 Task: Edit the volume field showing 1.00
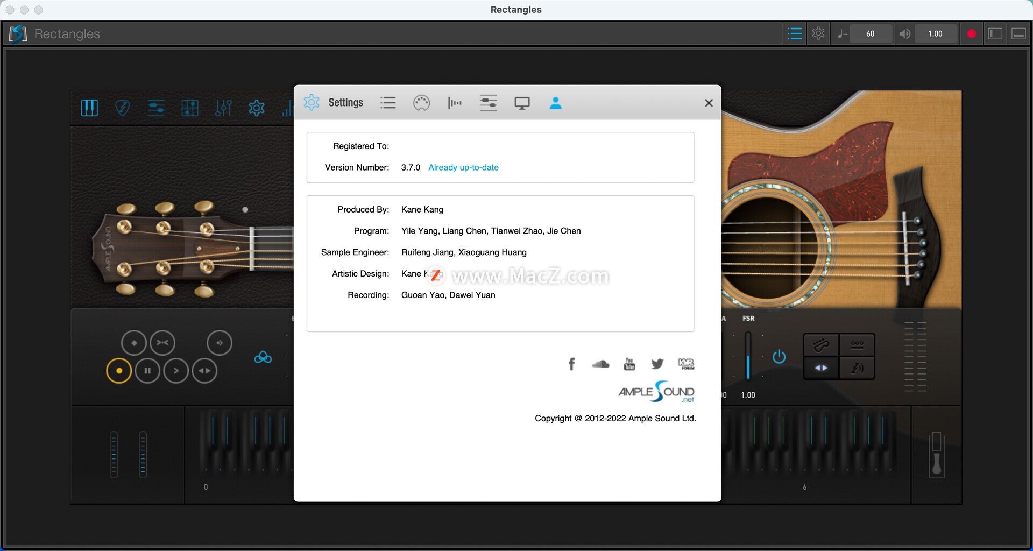(x=935, y=34)
